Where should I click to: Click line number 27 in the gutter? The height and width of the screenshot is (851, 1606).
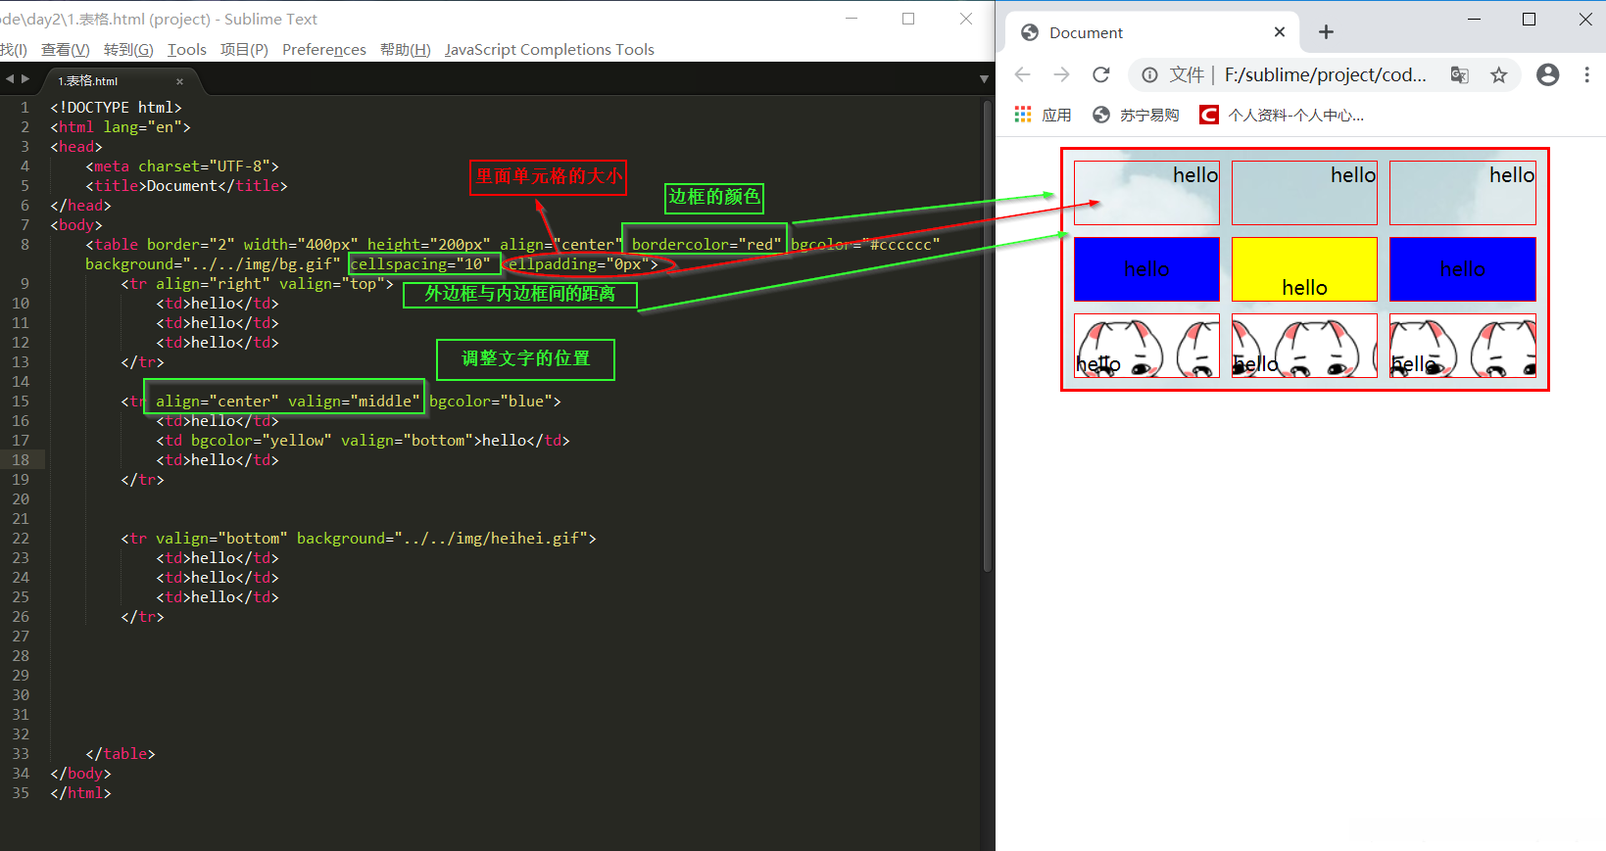click(x=21, y=637)
